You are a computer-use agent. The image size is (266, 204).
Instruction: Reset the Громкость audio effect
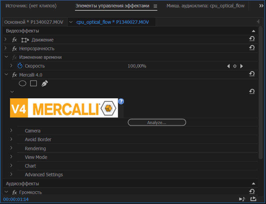coord(252,192)
